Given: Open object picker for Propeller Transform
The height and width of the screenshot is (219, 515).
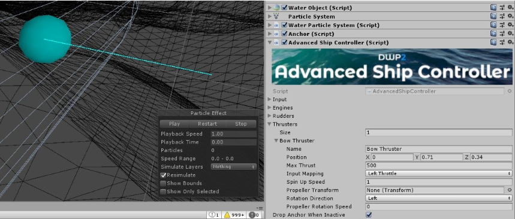Looking at the screenshot, I should 510,190.
